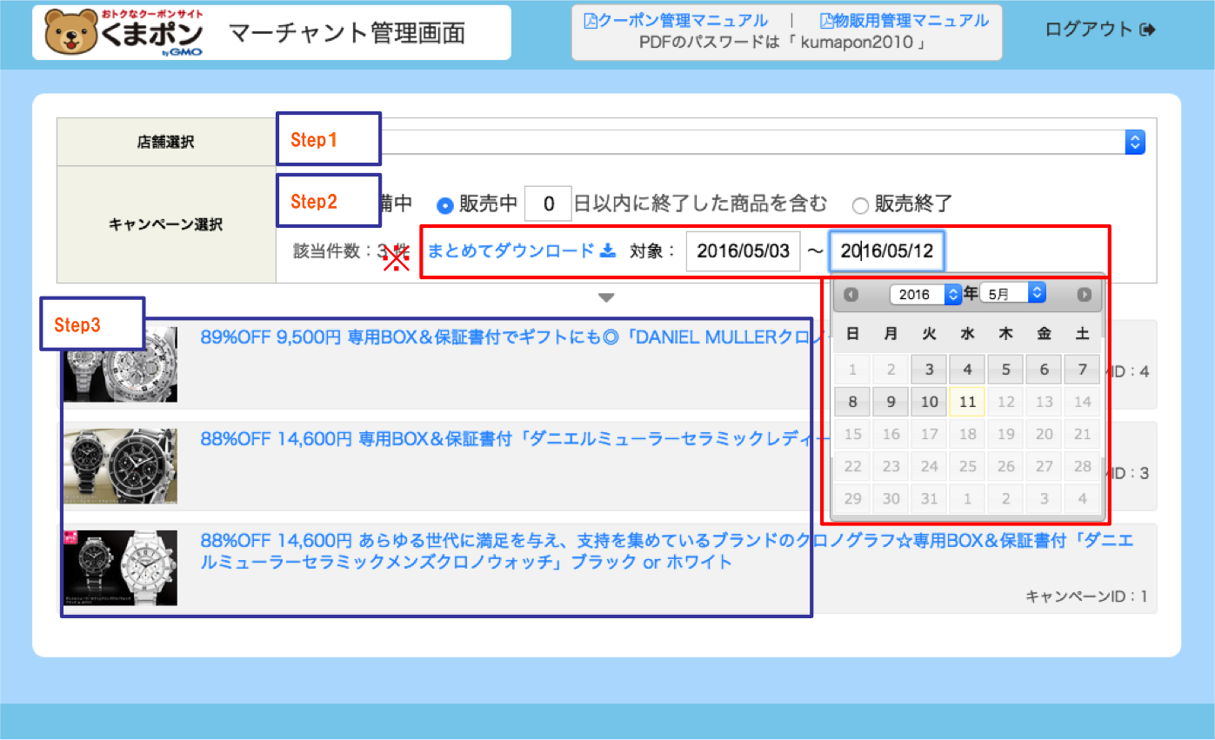Screen dimensions: 1215x740
Task: Pick highlighted day 11 in the calendar
Action: [x=967, y=402]
